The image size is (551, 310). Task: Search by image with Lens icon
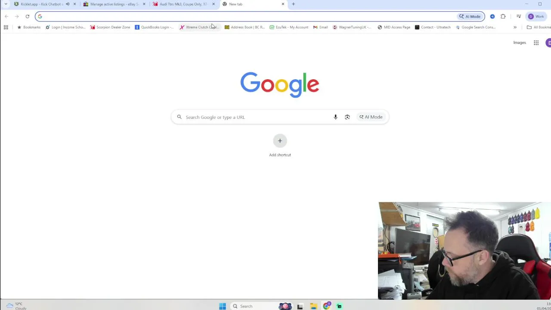coord(347,117)
